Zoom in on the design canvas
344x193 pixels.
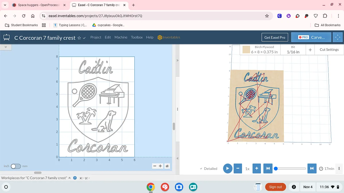click(160, 166)
